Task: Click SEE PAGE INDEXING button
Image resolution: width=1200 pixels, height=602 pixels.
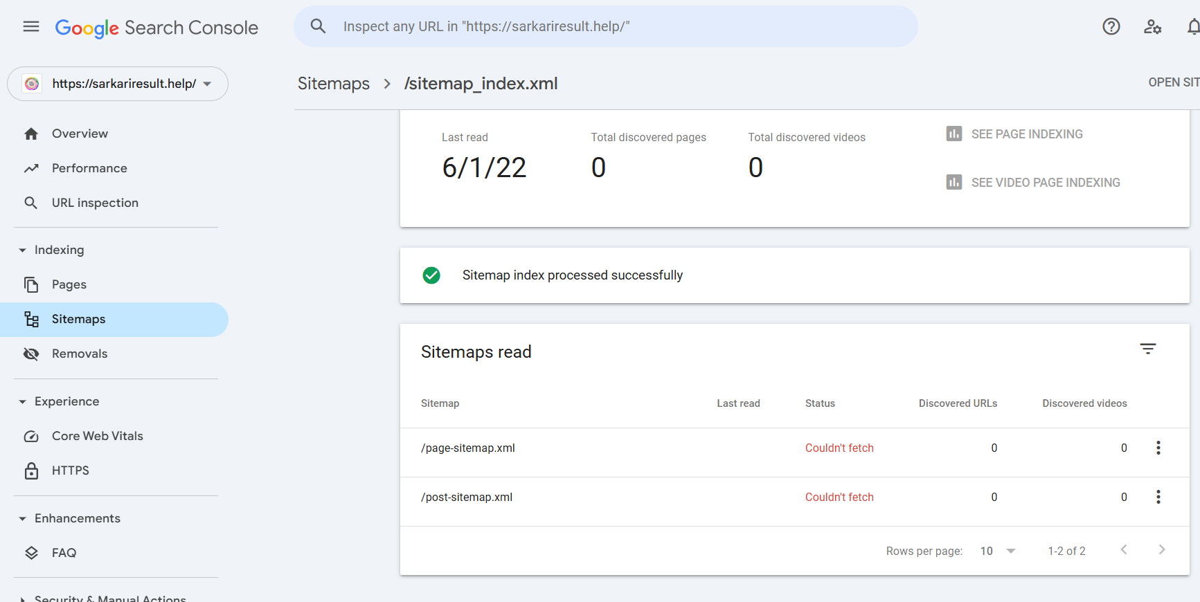Action: click(x=1026, y=134)
